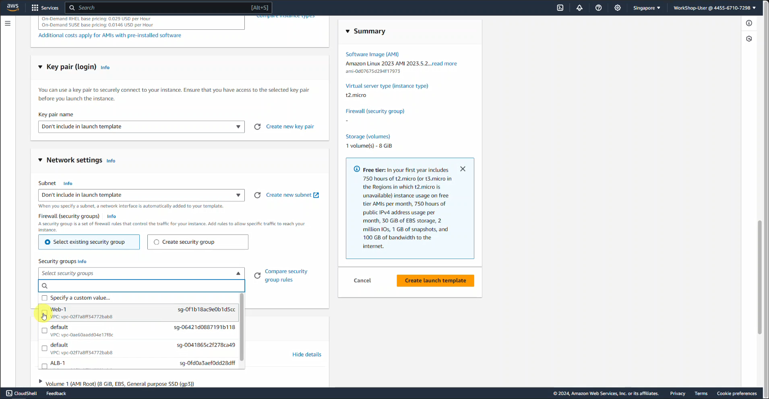Open Cookie preferences footer link

click(x=737, y=393)
